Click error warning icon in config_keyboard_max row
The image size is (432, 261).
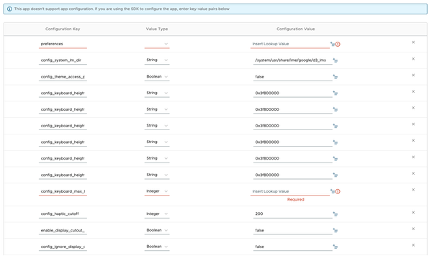click(x=338, y=192)
